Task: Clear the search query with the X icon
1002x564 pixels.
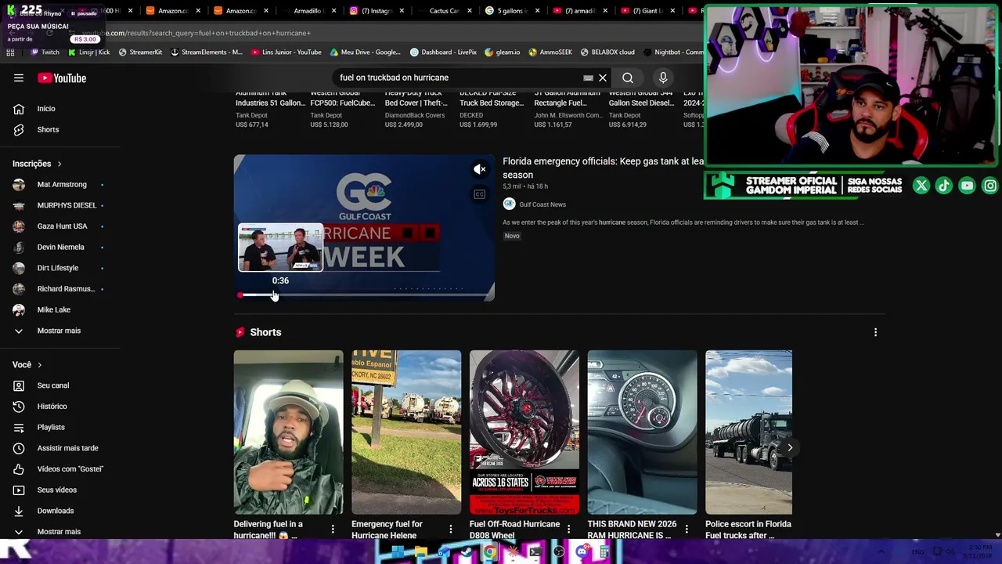Action: tap(603, 78)
